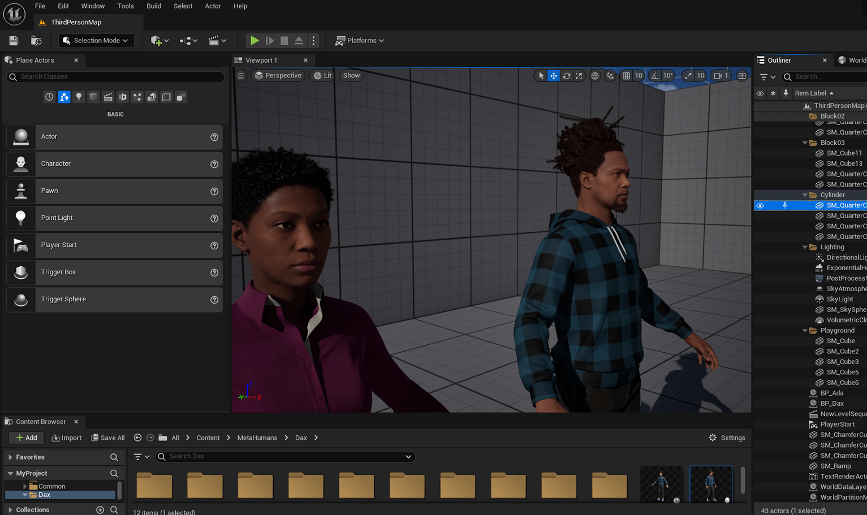Click the Import button
Screen dimensions: 867x515
[x=67, y=438]
